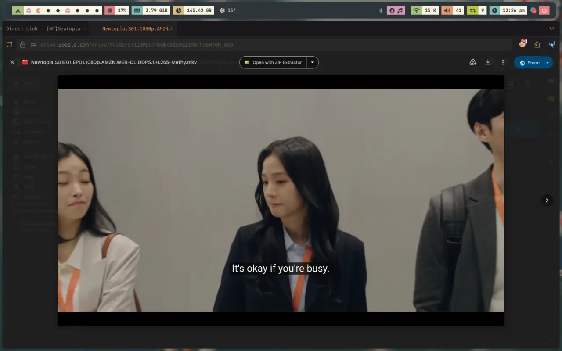Click the 17% CPU usage value
The height and width of the screenshot is (351, 562).
(122, 10)
